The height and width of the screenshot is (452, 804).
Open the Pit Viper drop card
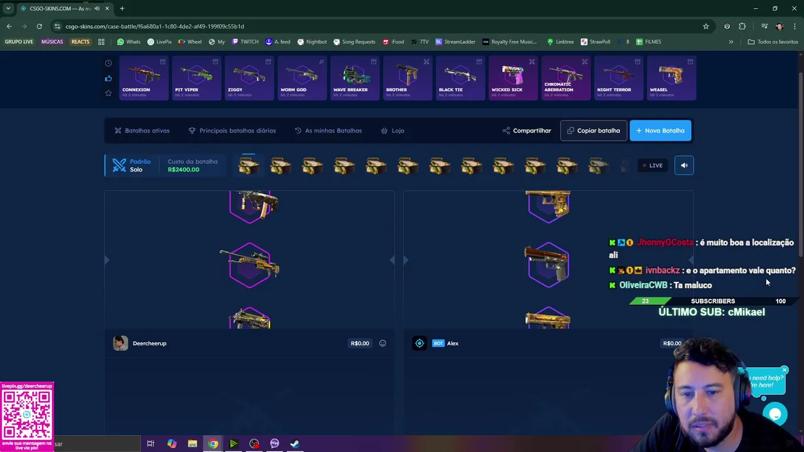(x=197, y=78)
